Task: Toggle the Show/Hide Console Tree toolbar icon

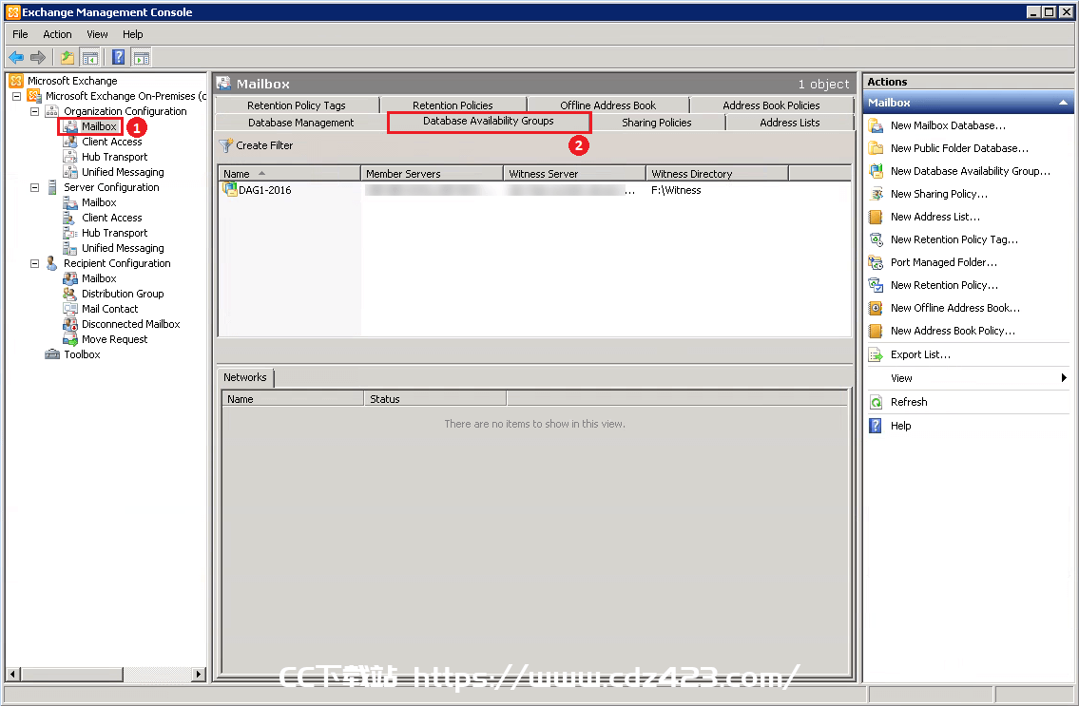Action: [x=89, y=58]
